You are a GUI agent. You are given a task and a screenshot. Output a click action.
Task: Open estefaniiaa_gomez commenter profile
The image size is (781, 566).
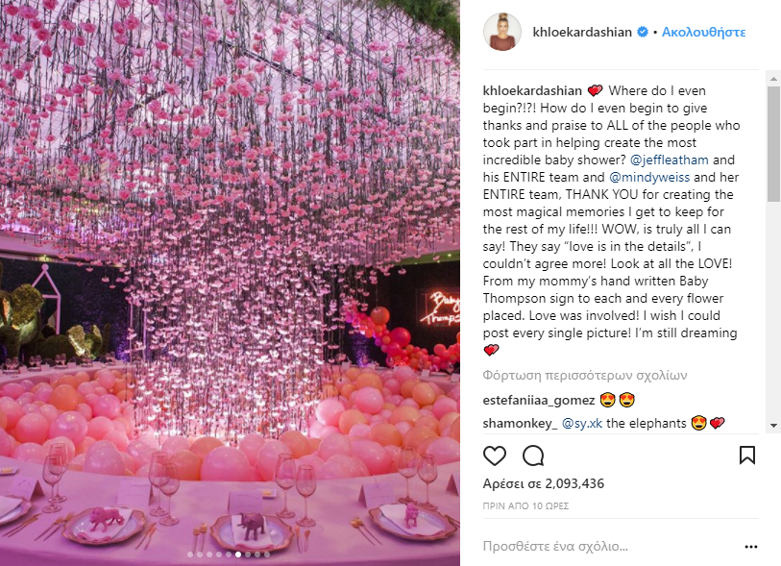click(539, 400)
